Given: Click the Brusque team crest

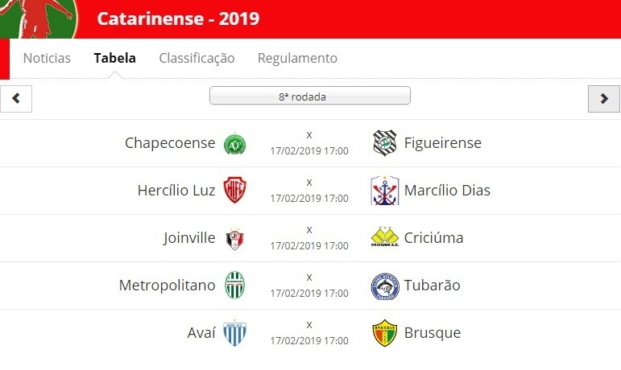Looking at the screenshot, I should click(384, 333).
